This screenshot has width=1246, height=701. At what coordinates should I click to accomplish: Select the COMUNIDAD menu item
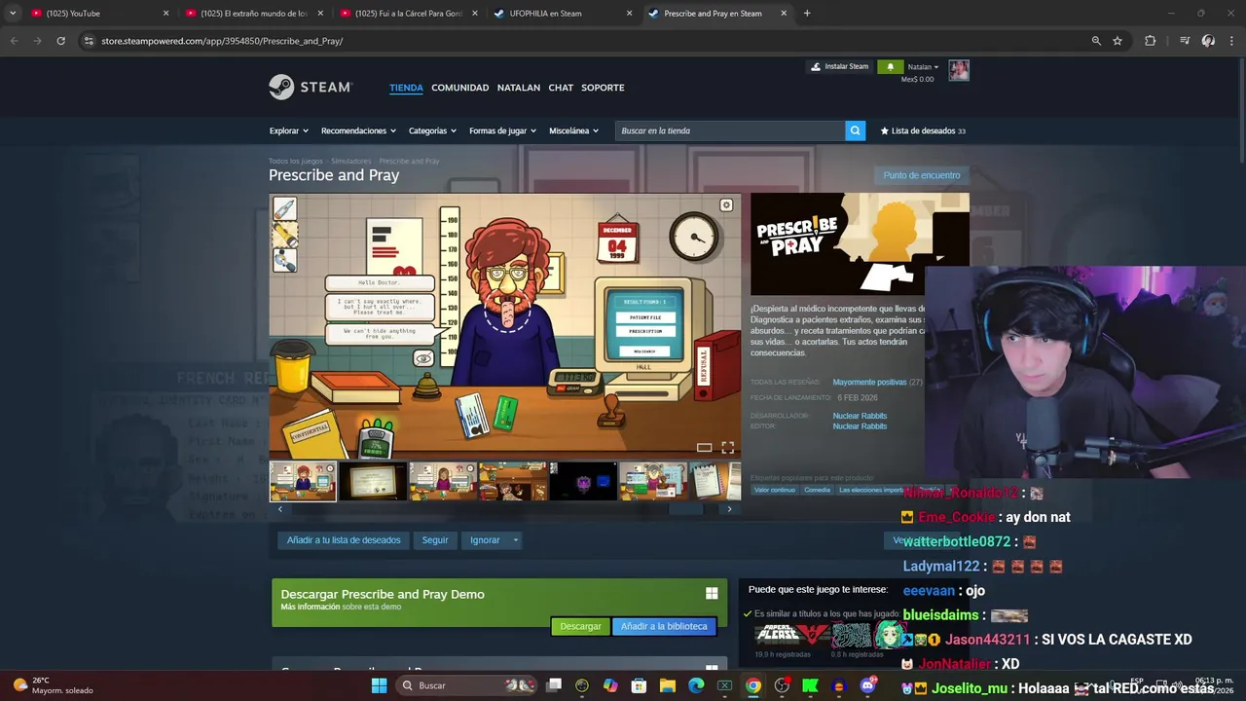click(459, 88)
